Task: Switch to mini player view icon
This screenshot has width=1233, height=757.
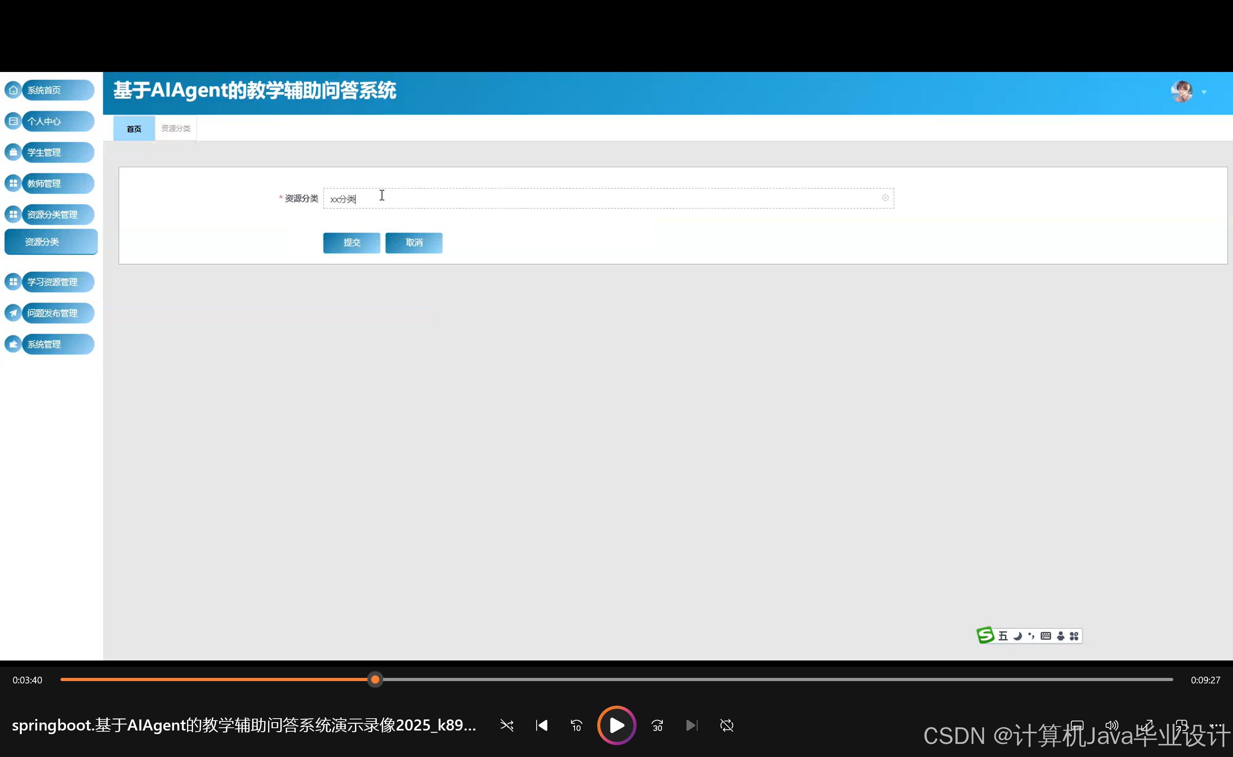Action: tap(1182, 725)
